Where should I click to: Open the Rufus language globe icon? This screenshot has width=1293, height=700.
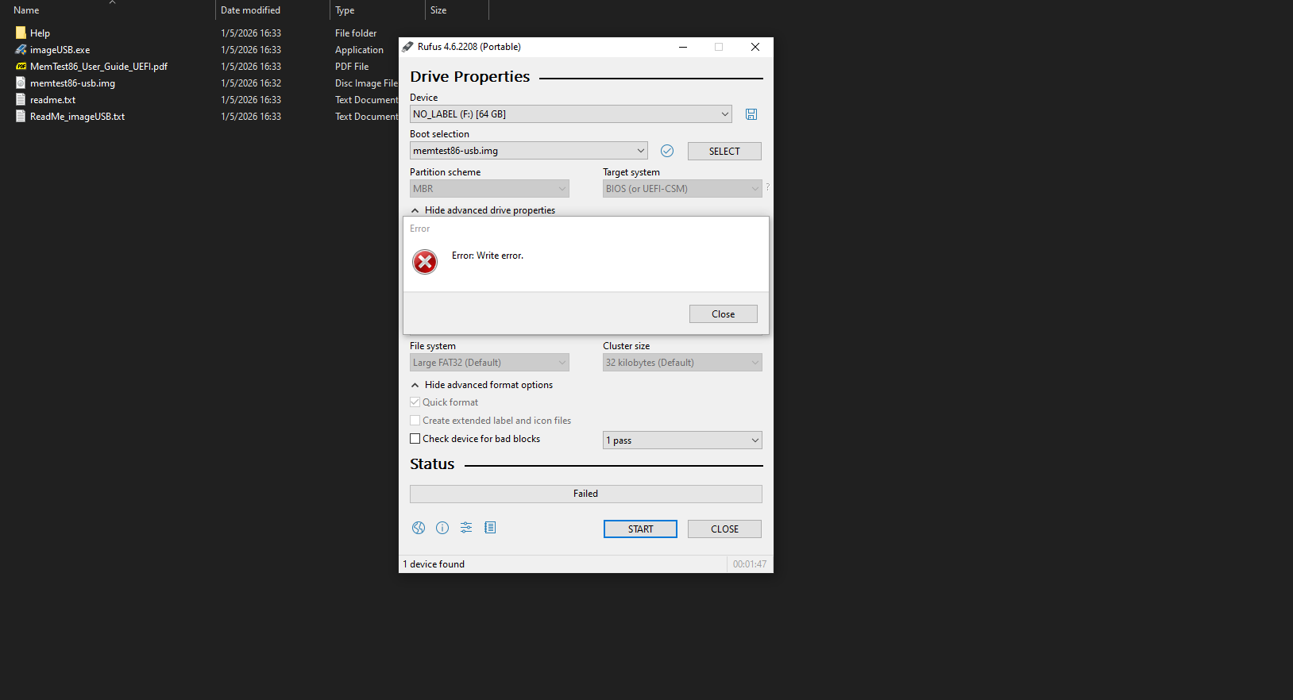(x=419, y=528)
